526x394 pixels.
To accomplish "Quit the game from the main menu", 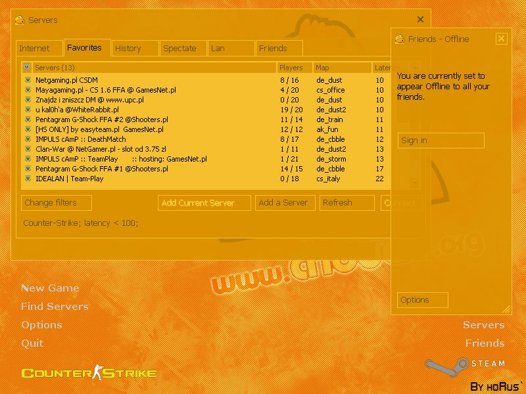I will click(x=32, y=343).
